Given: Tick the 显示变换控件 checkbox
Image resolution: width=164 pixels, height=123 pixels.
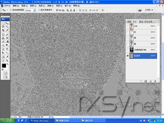Looking at the screenshot, I should tap(39, 10).
